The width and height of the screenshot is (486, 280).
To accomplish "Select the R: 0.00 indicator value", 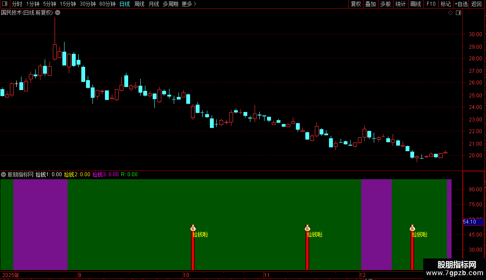I will coord(129,174).
